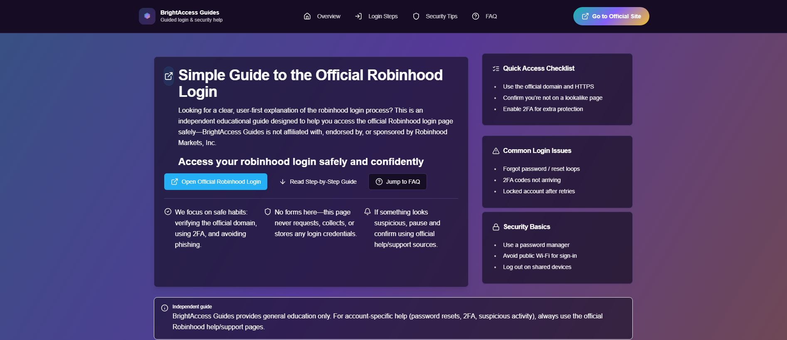Click 'Enable 2FA for extra protection' item
The image size is (787, 340).
tap(543, 109)
